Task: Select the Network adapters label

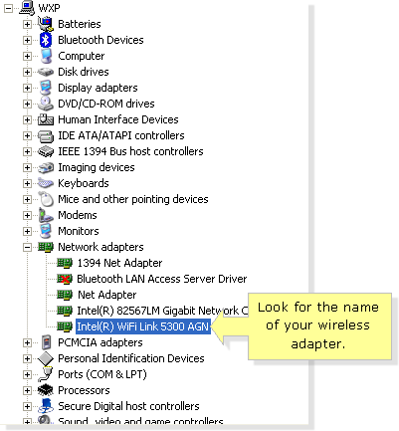Action: pyautogui.click(x=100, y=247)
